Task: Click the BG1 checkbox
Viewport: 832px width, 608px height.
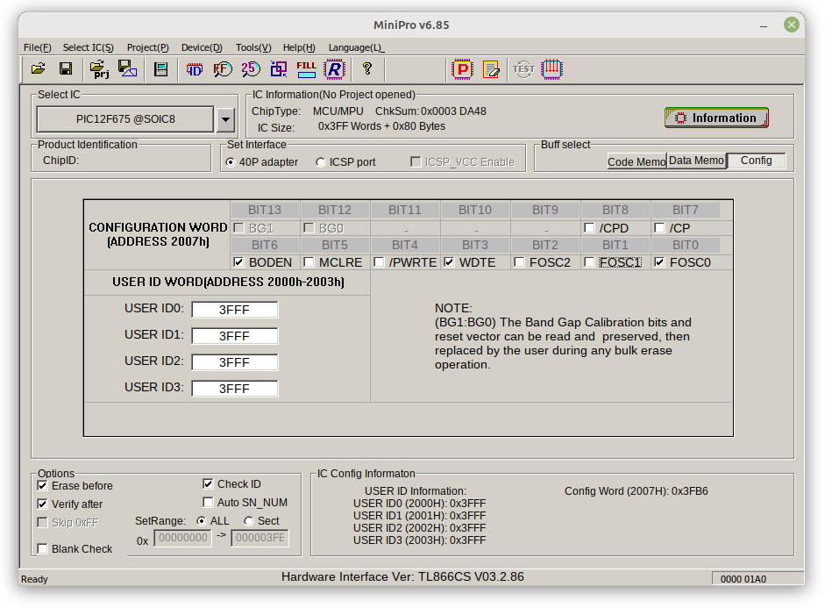Action: tap(238, 228)
